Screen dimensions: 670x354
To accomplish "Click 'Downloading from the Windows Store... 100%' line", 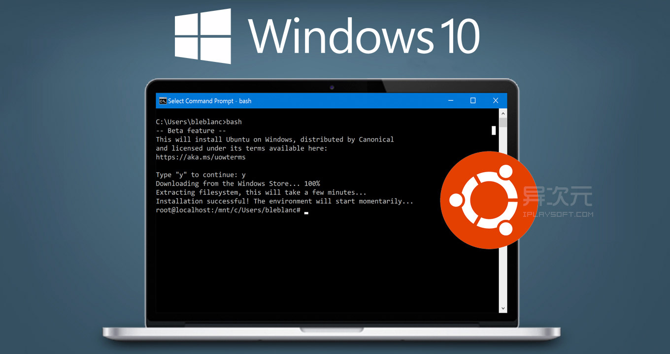I will [238, 184].
